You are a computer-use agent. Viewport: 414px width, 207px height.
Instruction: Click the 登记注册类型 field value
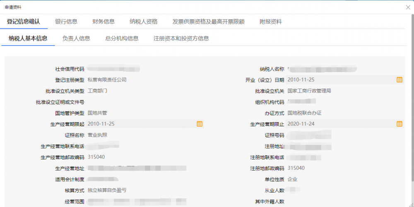(107, 79)
